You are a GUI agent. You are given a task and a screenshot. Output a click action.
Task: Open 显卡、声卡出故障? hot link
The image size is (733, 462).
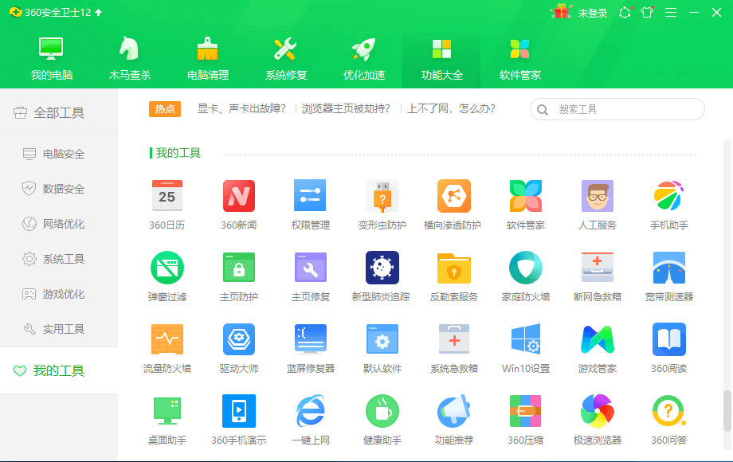point(241,109)
